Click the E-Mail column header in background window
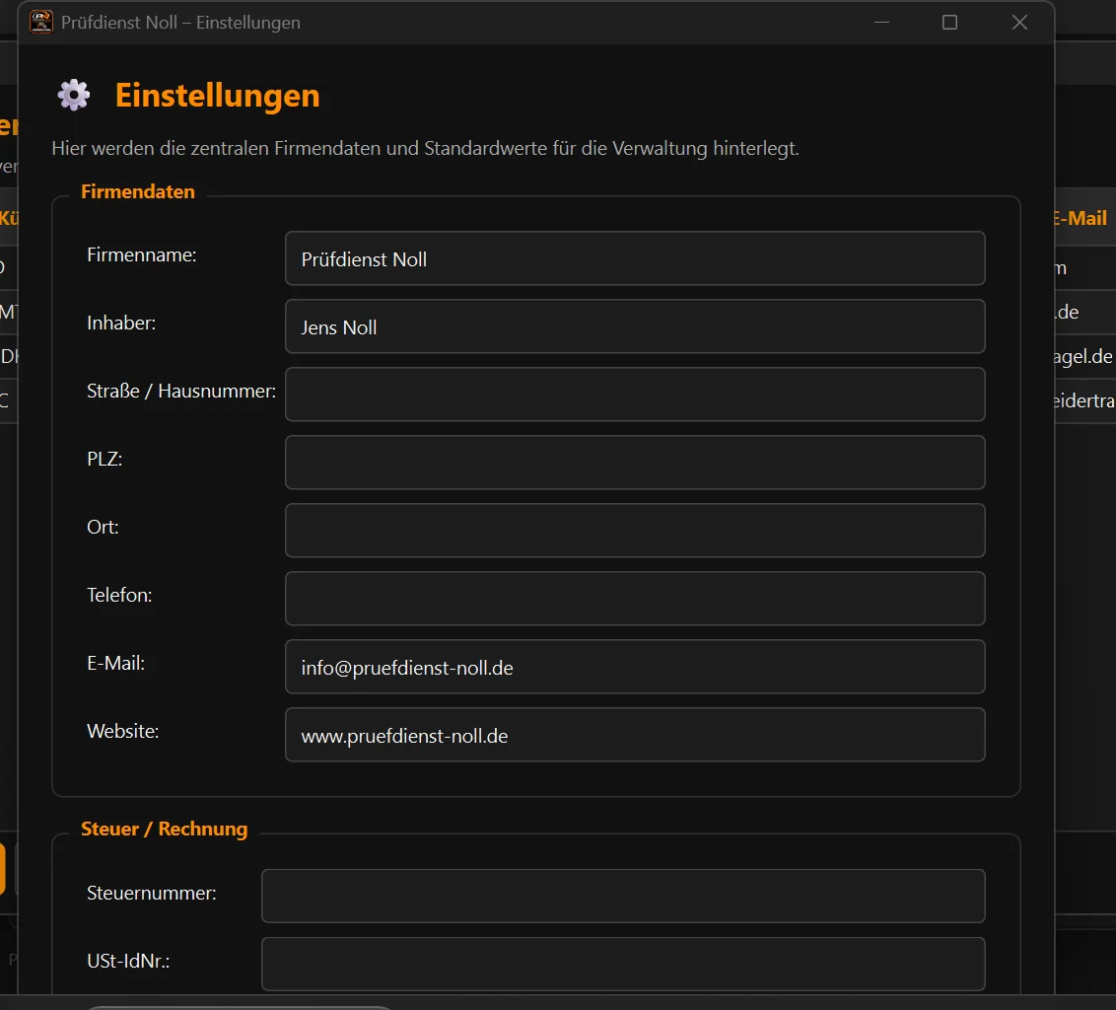This screenshot has height=1010, width=1116. click(1081, 218)
